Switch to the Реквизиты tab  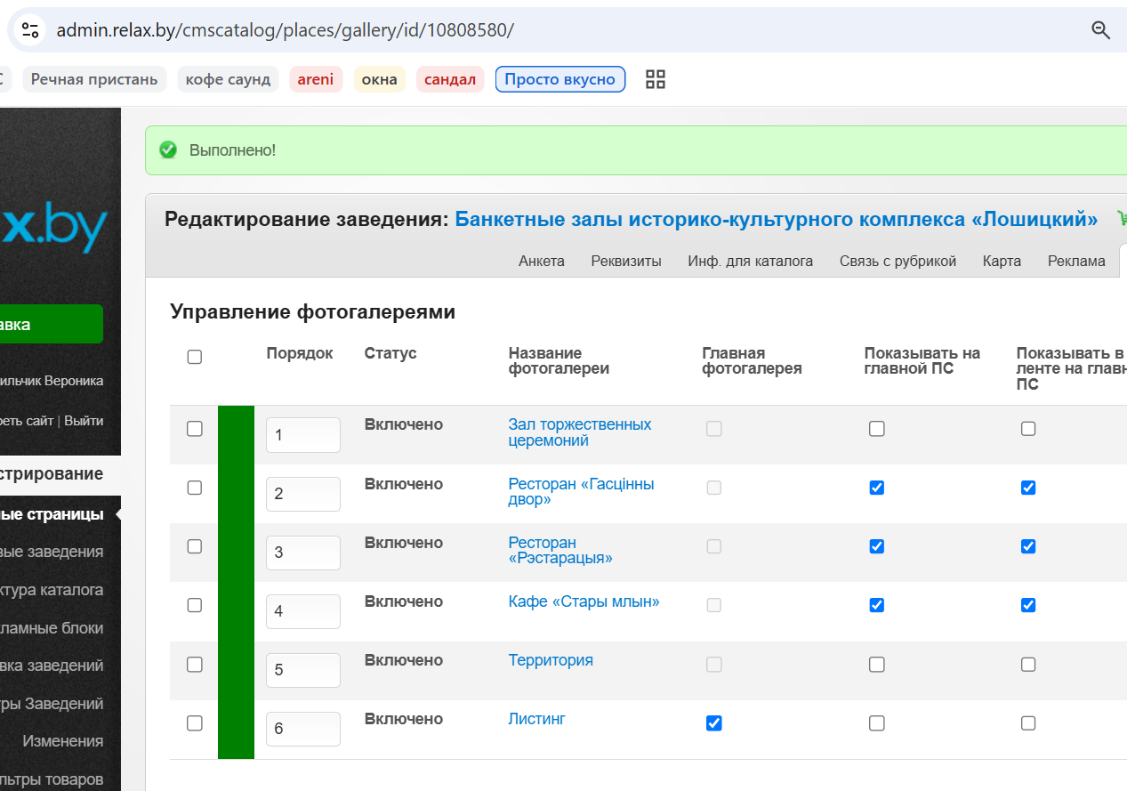tap(626, 261)
